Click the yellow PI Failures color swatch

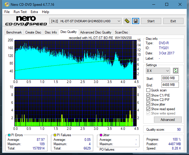pyautogui.click(x=55, y=135)
